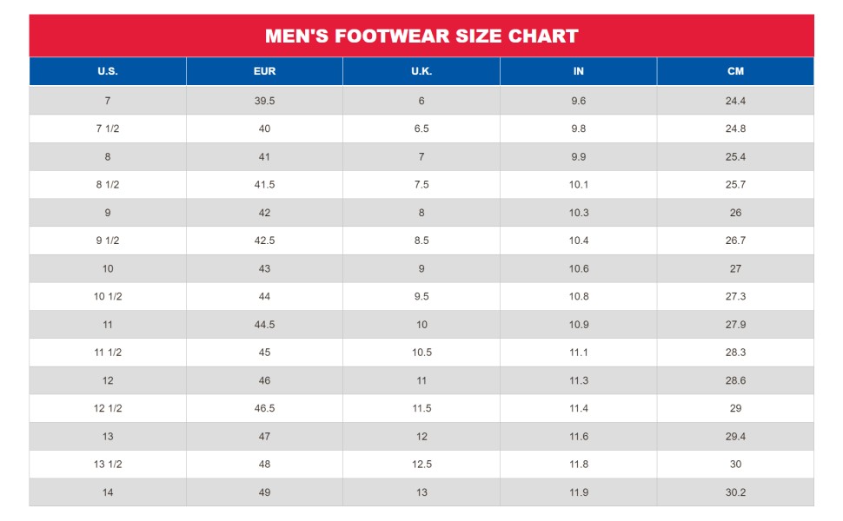843x521 pixels.
Task: Click the U.S. column header
Action: click(108, 71)
